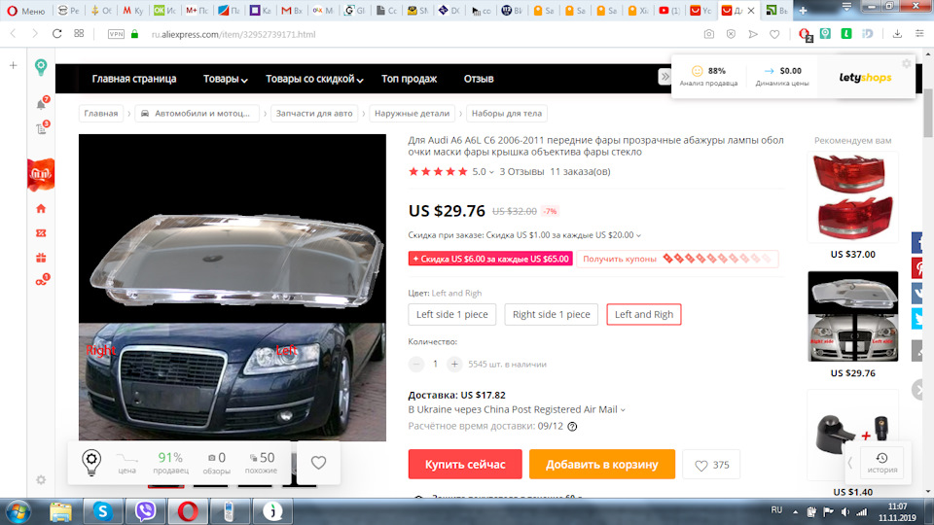This screenshot has width=934, height=525.
Task: Open the sidebar home icon
Action: click(41, 208)
